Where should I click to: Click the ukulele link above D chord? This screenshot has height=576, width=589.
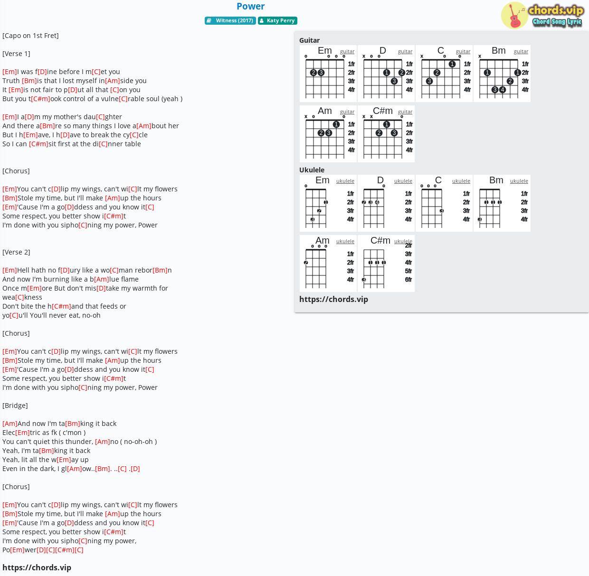pos(403,181)
